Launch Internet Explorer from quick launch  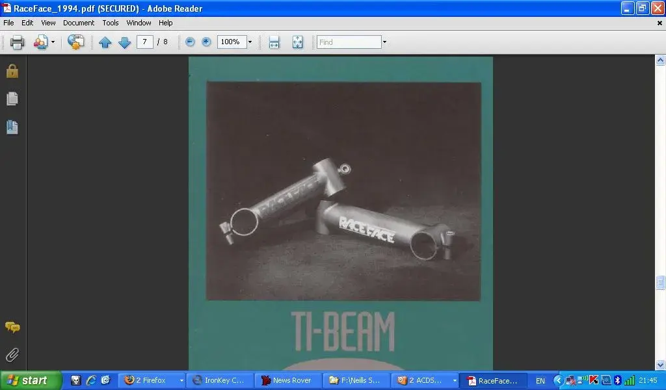(90, 380)
